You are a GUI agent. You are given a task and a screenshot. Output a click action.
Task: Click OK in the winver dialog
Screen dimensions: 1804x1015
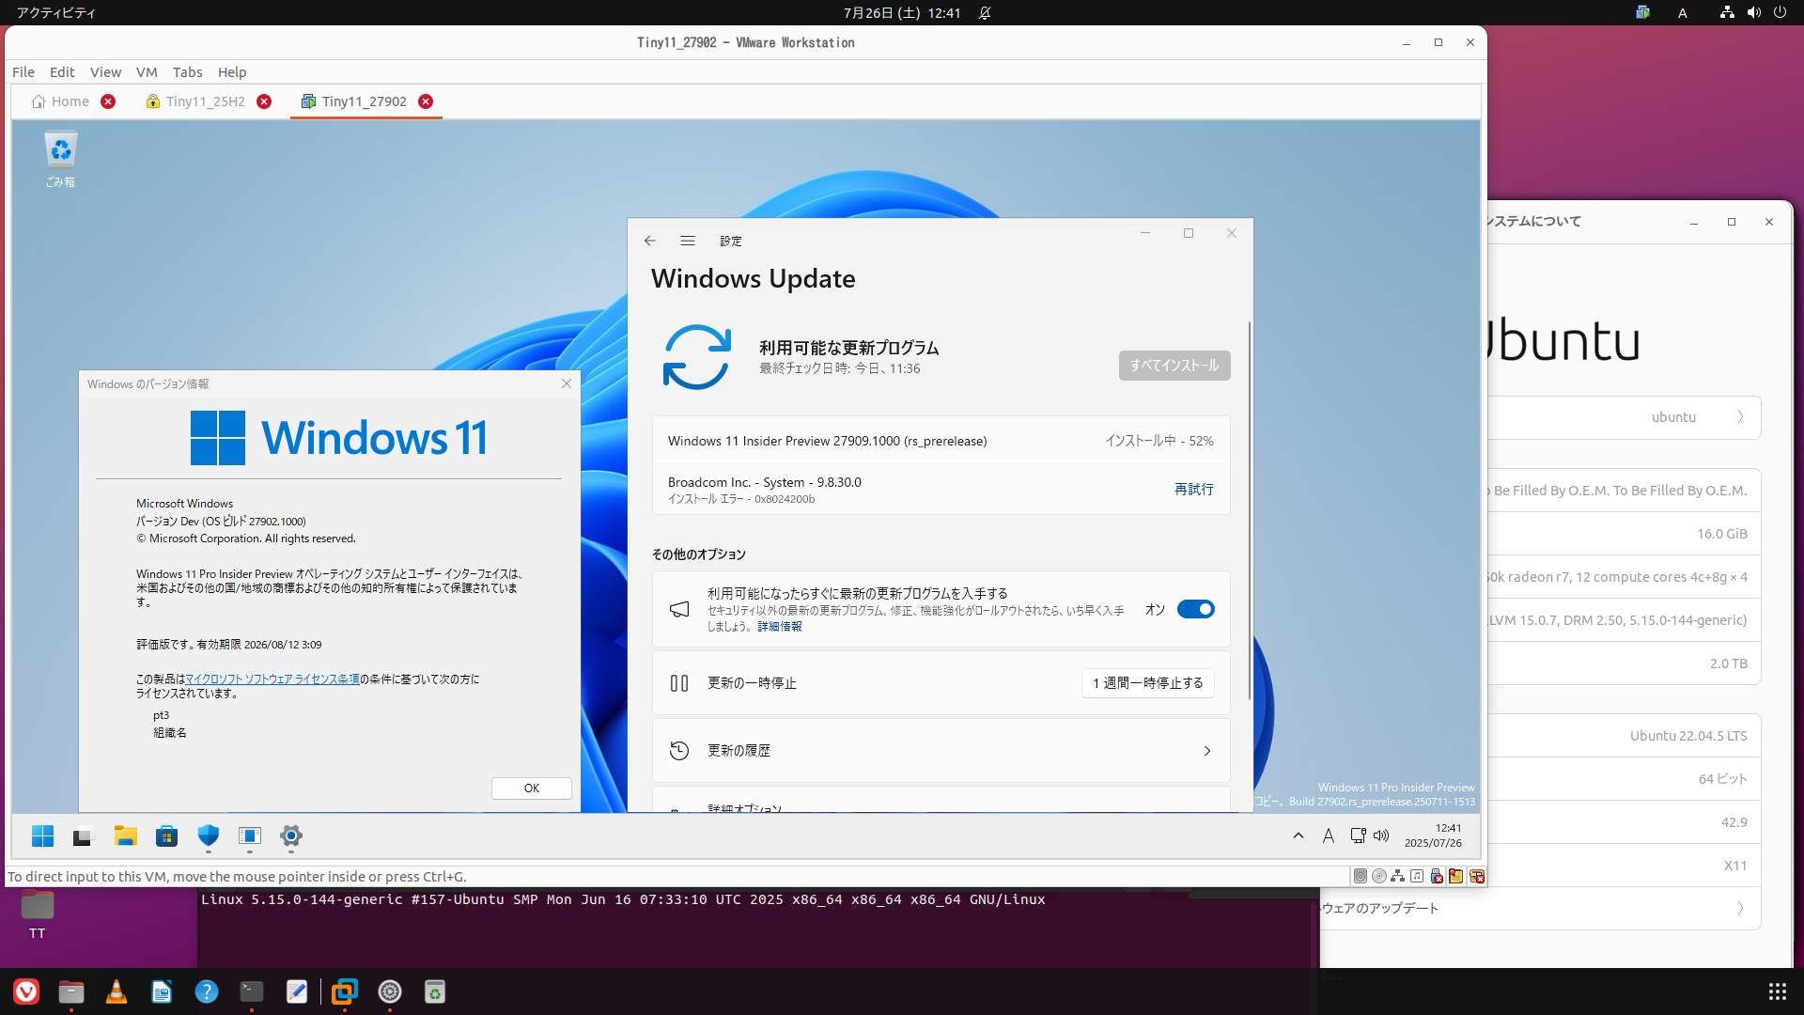[x=532, y=789]
